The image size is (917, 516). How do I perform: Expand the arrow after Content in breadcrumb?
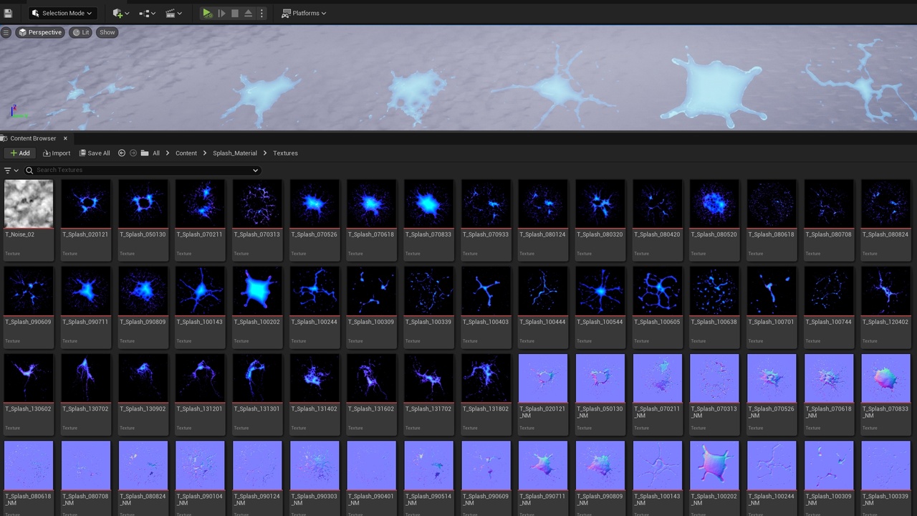[205, 153]
